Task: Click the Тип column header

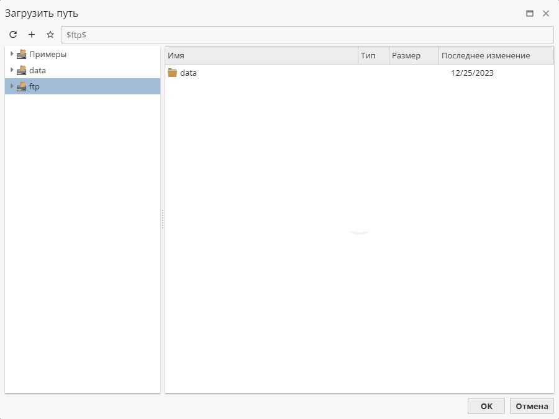Action: (x=371, y=55)
